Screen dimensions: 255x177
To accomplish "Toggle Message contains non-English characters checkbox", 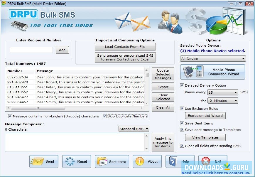I will click(x=10, y=116).
